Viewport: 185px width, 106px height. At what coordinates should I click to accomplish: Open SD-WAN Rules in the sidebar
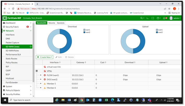(12, 50)
